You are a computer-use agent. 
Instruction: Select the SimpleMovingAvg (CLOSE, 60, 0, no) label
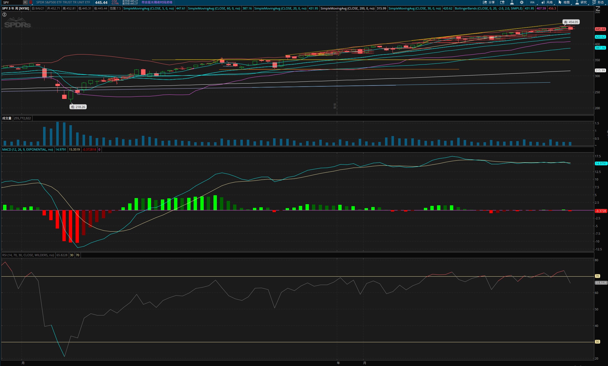coord(214,8)
